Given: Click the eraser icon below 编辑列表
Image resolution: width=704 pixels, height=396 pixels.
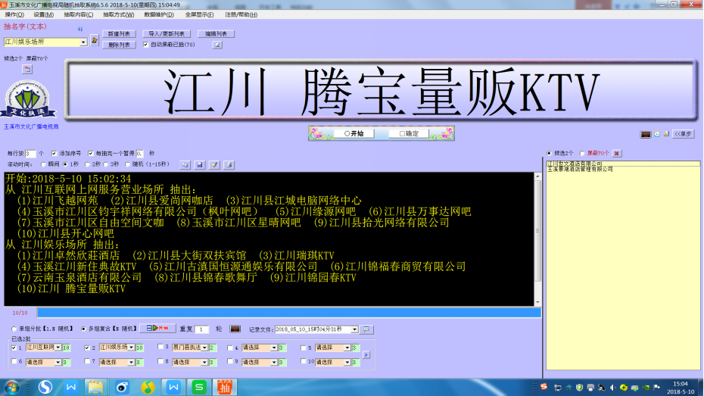Looking at the screenshot, I should coord(216,45).
